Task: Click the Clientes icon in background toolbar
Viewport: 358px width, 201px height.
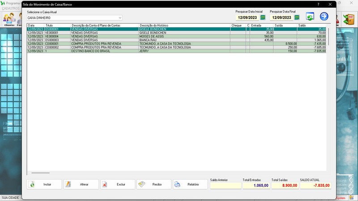Action: (x=9, y=19)
